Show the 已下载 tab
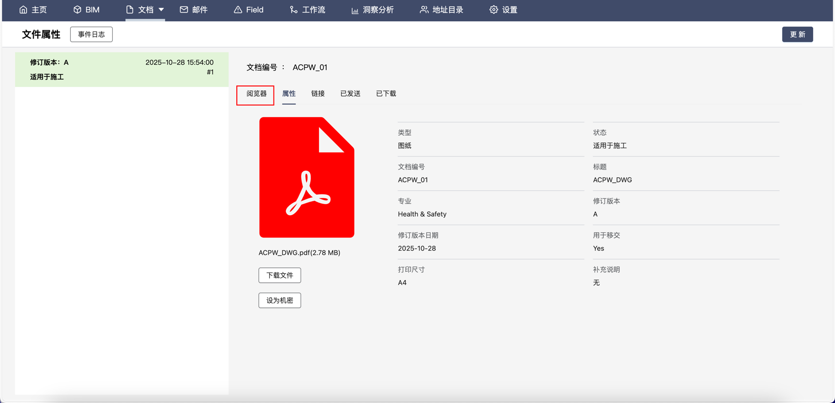 click(386, 94)
